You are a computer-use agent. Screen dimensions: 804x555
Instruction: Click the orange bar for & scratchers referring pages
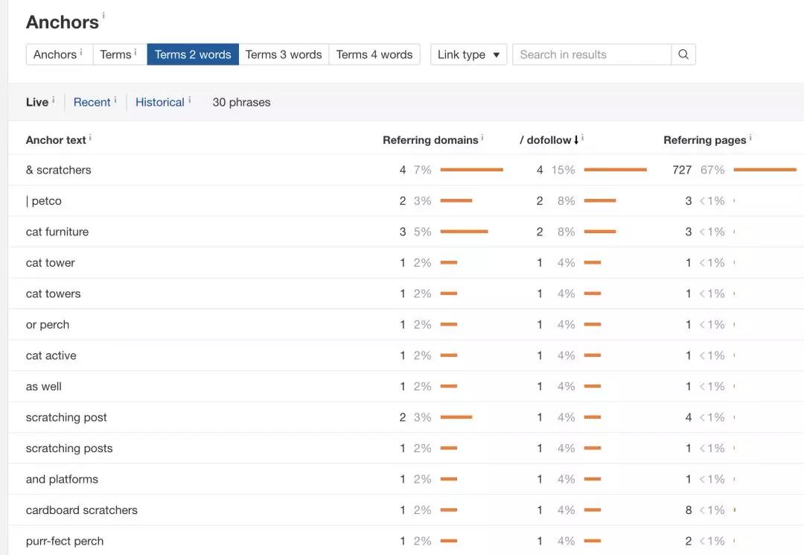(765, 170)
